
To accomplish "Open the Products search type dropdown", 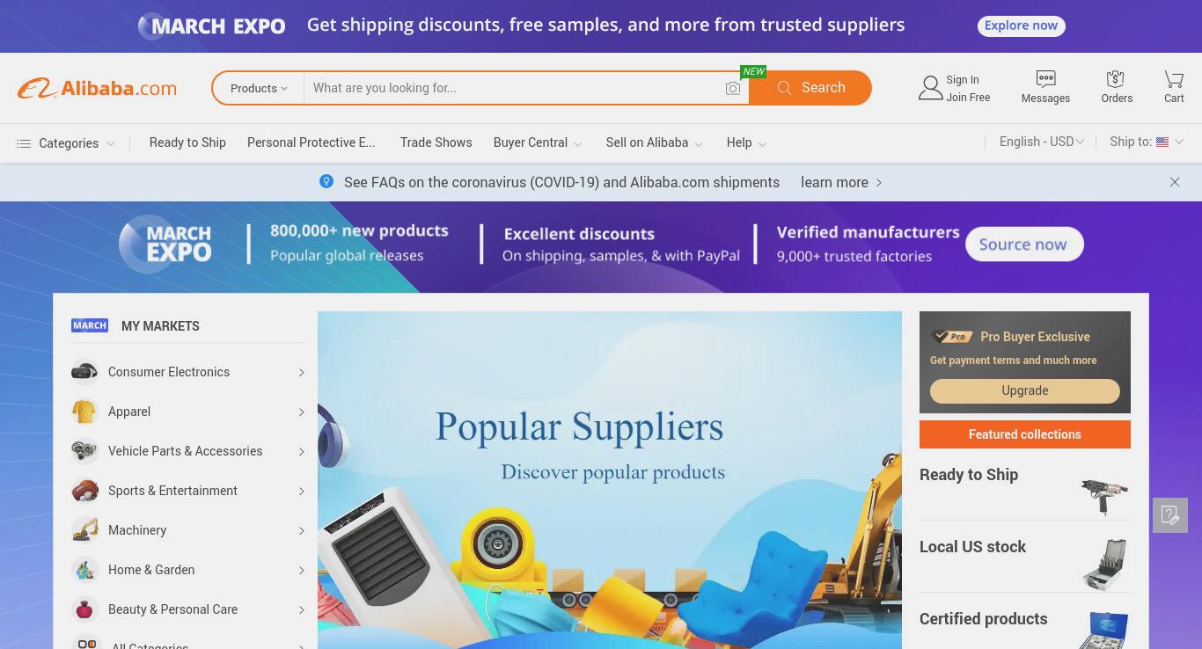I will point(259,88).
